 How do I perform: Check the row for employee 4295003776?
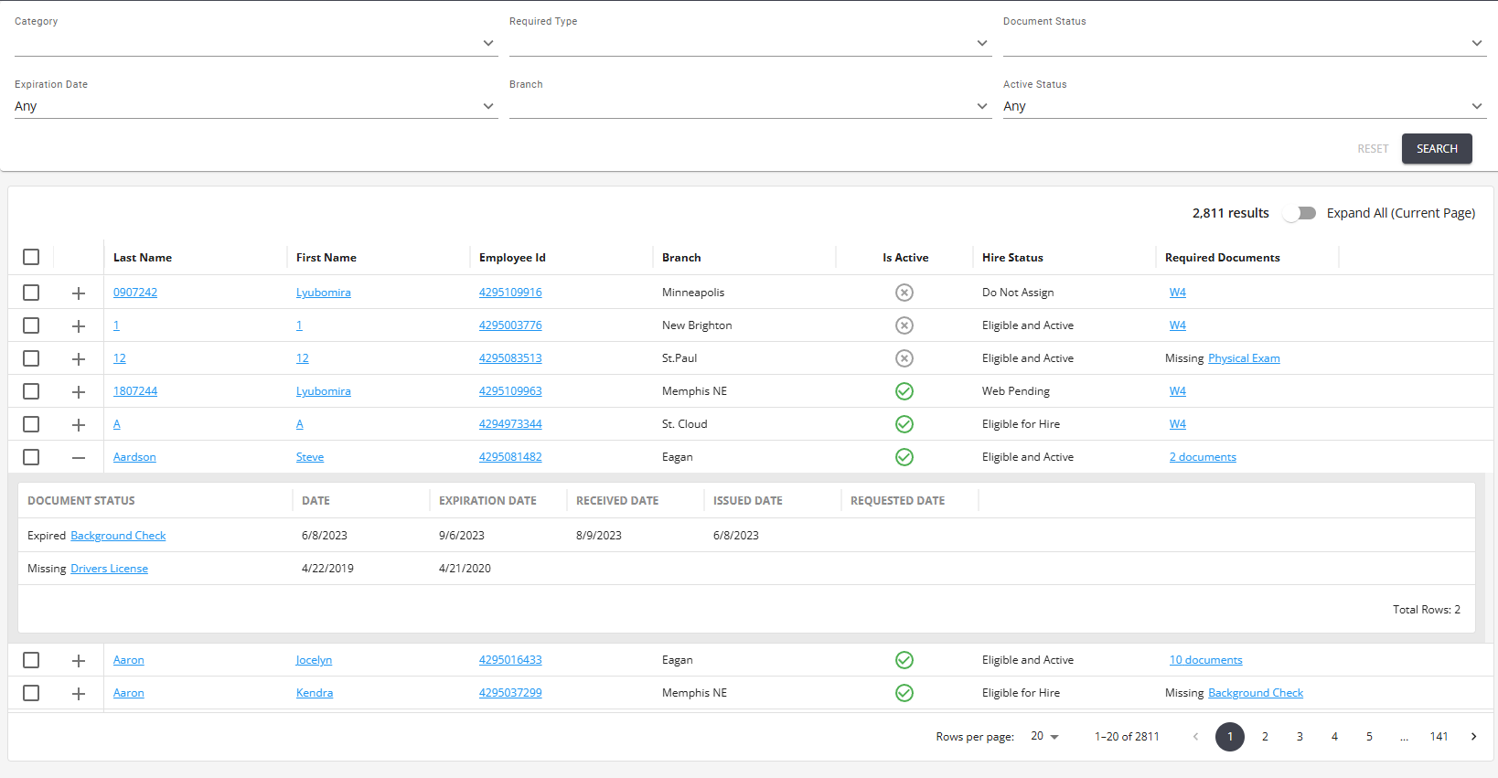(x=31, y=325)
